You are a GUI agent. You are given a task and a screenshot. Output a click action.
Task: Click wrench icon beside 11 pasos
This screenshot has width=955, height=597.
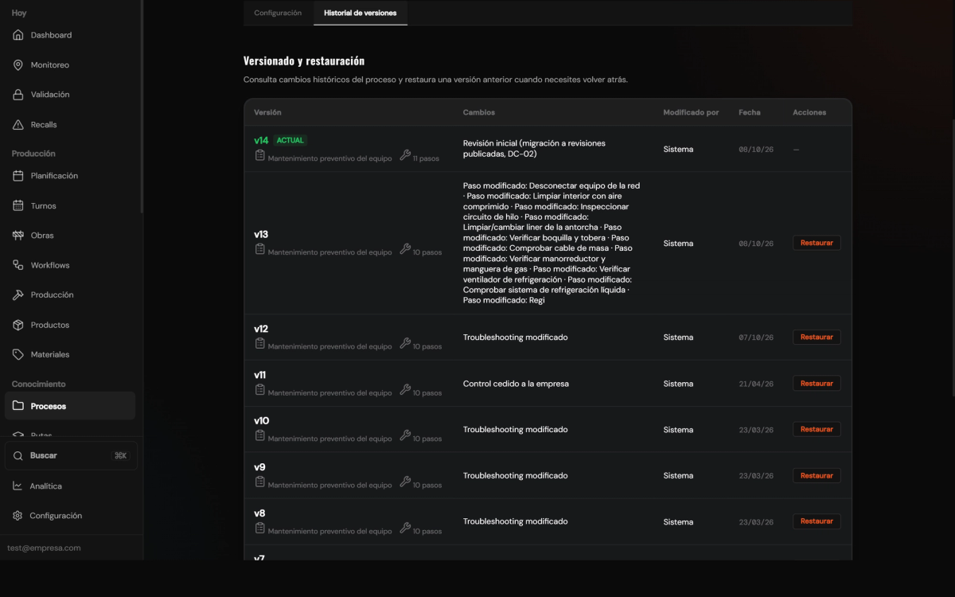click(405, 156)
